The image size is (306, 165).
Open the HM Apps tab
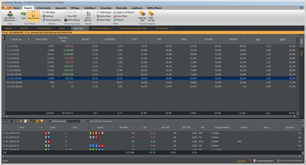(75, 8)
